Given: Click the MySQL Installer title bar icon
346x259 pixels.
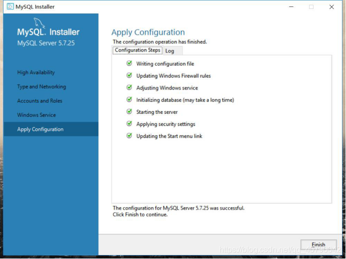Looking at the screenshot, I should click(x=10, y=6).
